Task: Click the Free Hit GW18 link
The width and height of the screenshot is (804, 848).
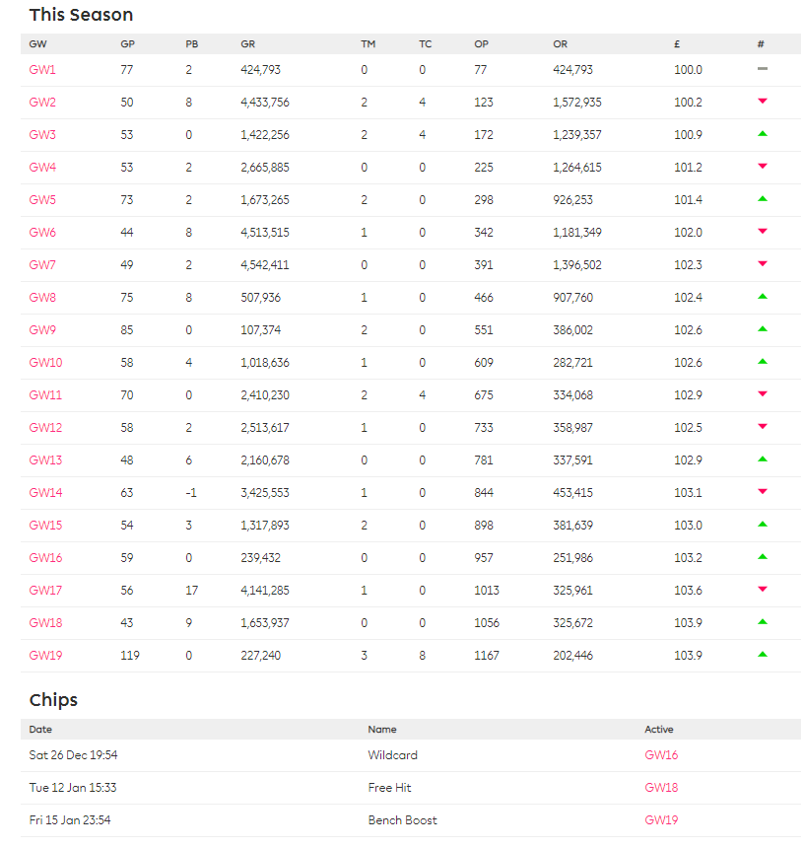Action: pos(661,788)
